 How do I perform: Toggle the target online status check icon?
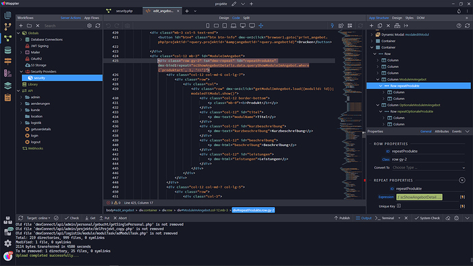[x=56, y=218]
